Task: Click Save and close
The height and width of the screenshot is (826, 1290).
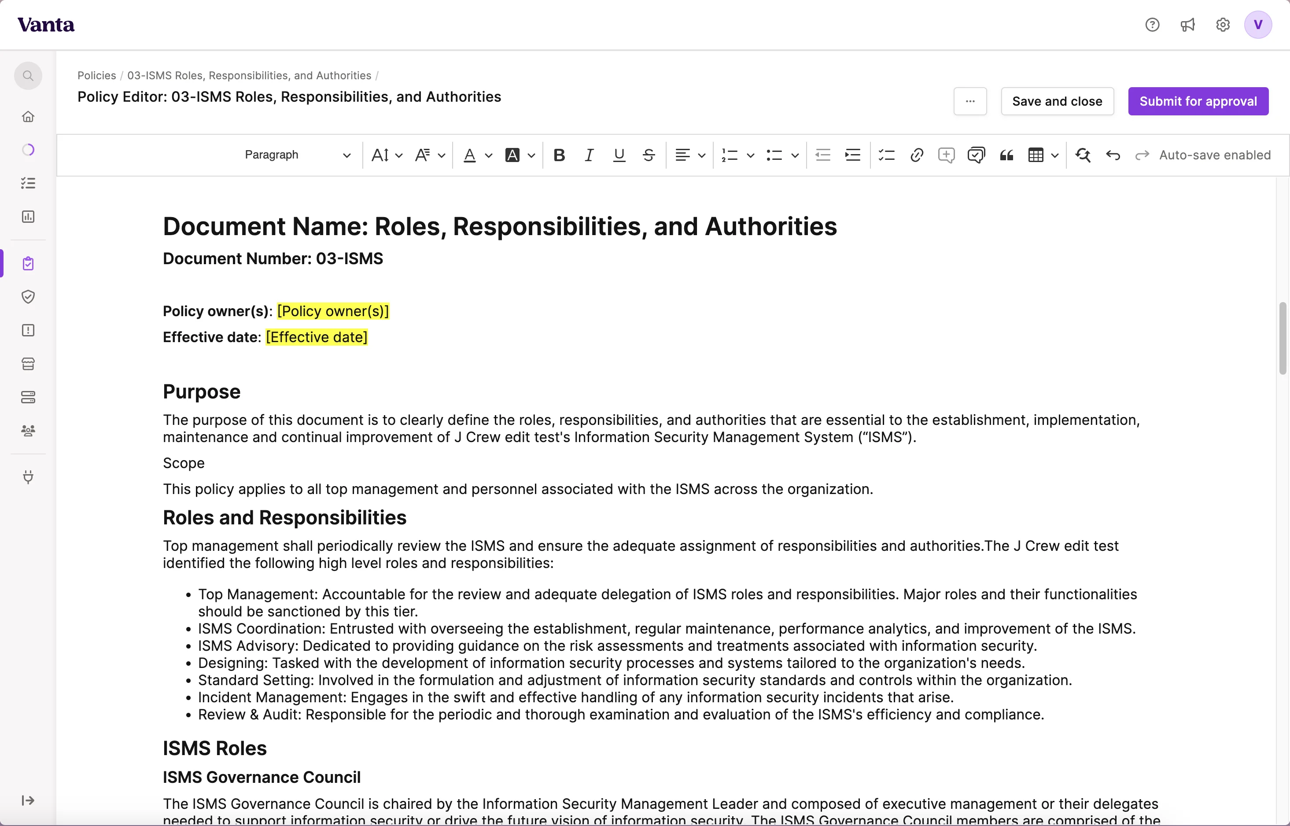Action: click(1057, 101)
